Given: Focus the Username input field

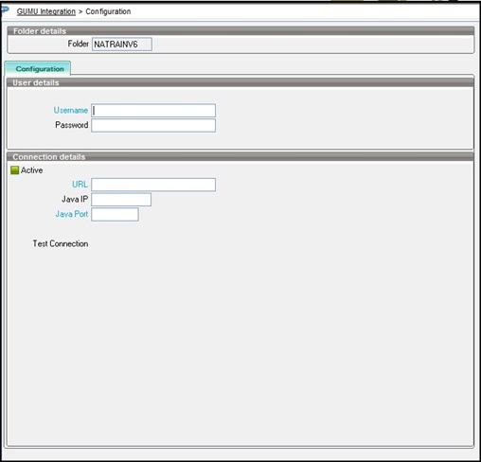Looking at the screenshot, I should click(x=153, y=111).
